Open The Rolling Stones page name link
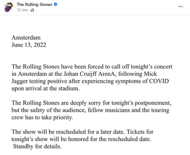This screenshot has height=155, width=190. click(35, 4)
